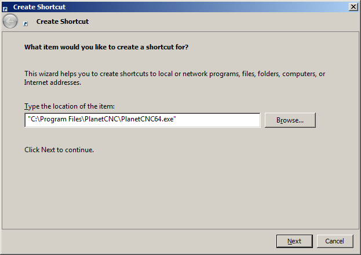Click the "Internet addresses." description line
Image resolution: width=361 pixels, height=255 pixels.
tap(52, 82)
